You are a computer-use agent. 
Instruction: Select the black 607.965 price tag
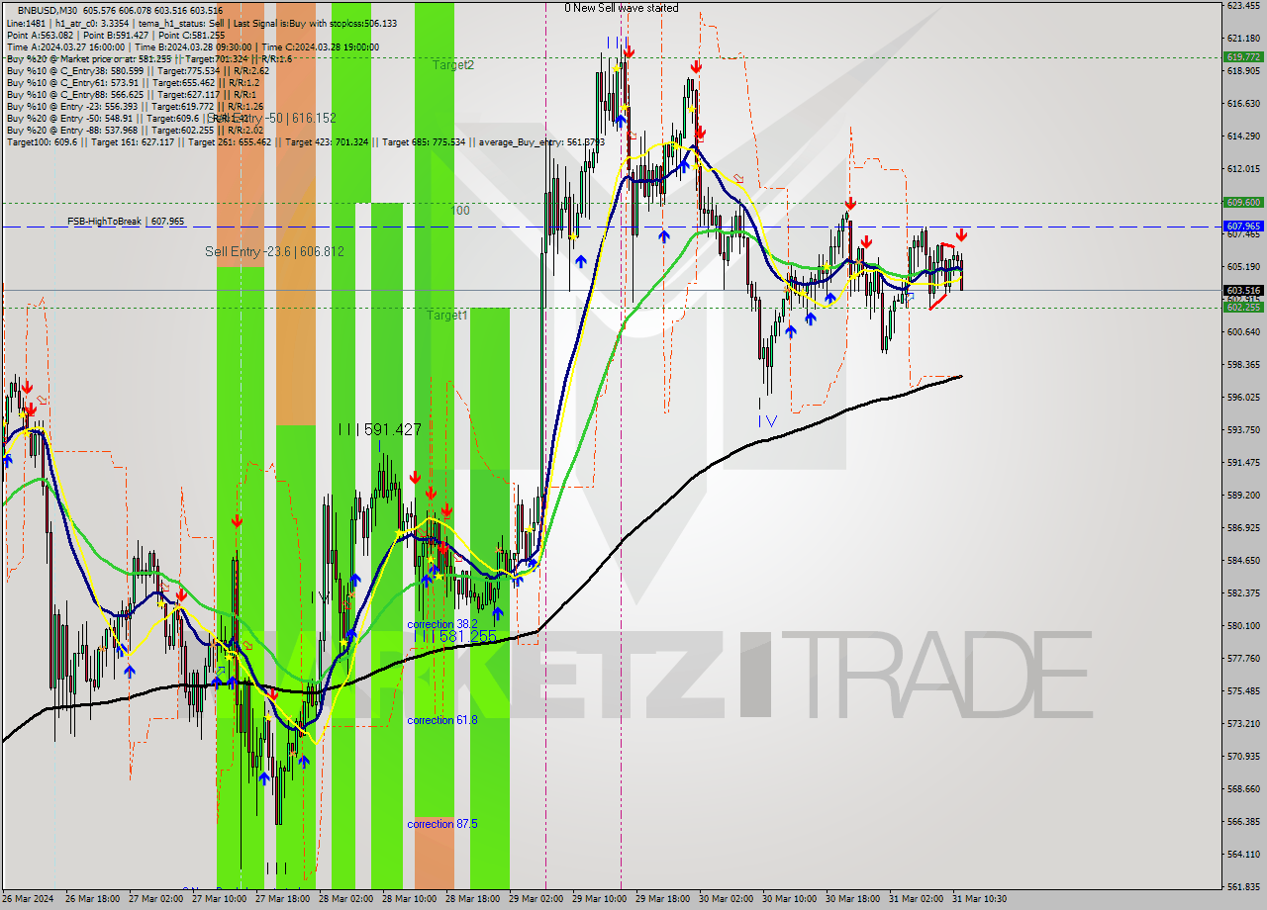1243,226
